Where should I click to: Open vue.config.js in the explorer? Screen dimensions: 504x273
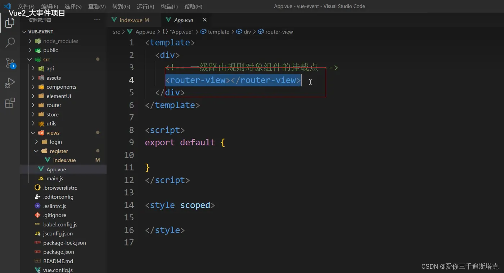(63, 270)
